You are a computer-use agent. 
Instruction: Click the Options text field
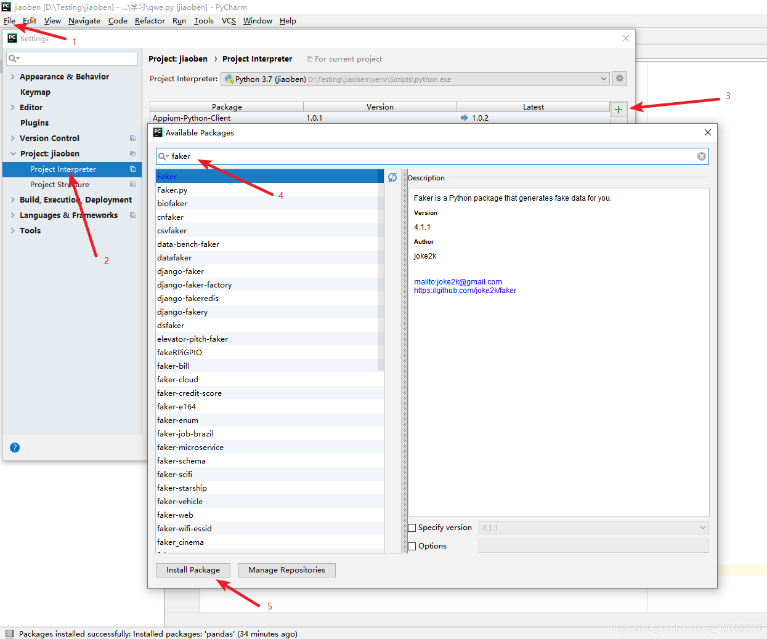(594, 546)
